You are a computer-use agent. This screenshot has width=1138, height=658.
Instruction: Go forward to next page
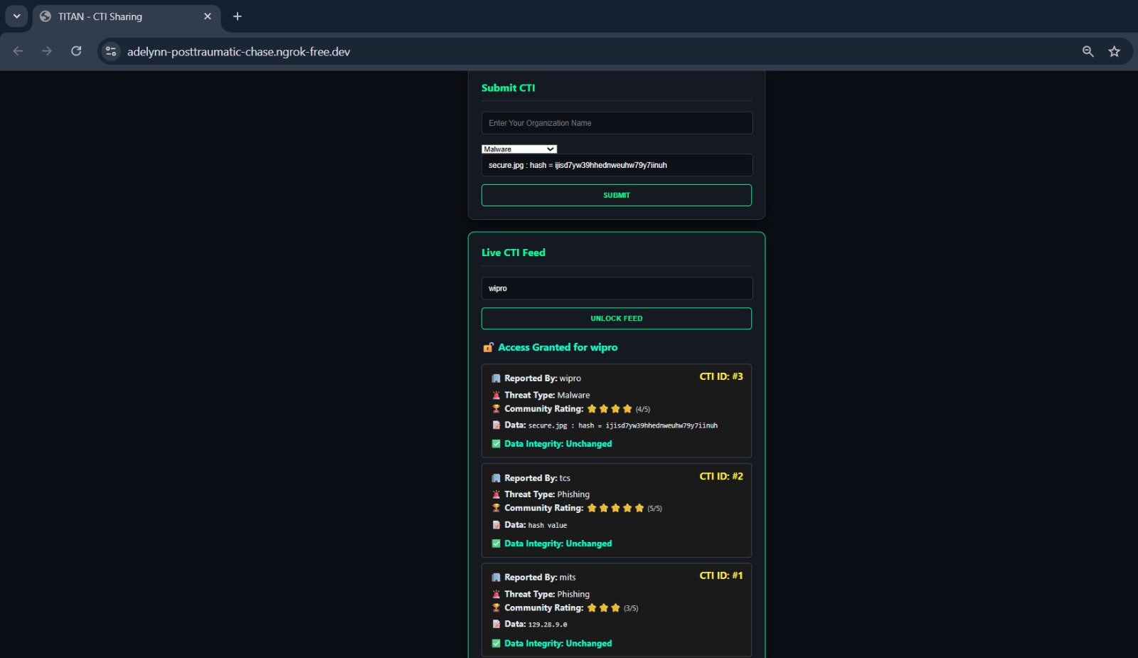pos(47,51)
